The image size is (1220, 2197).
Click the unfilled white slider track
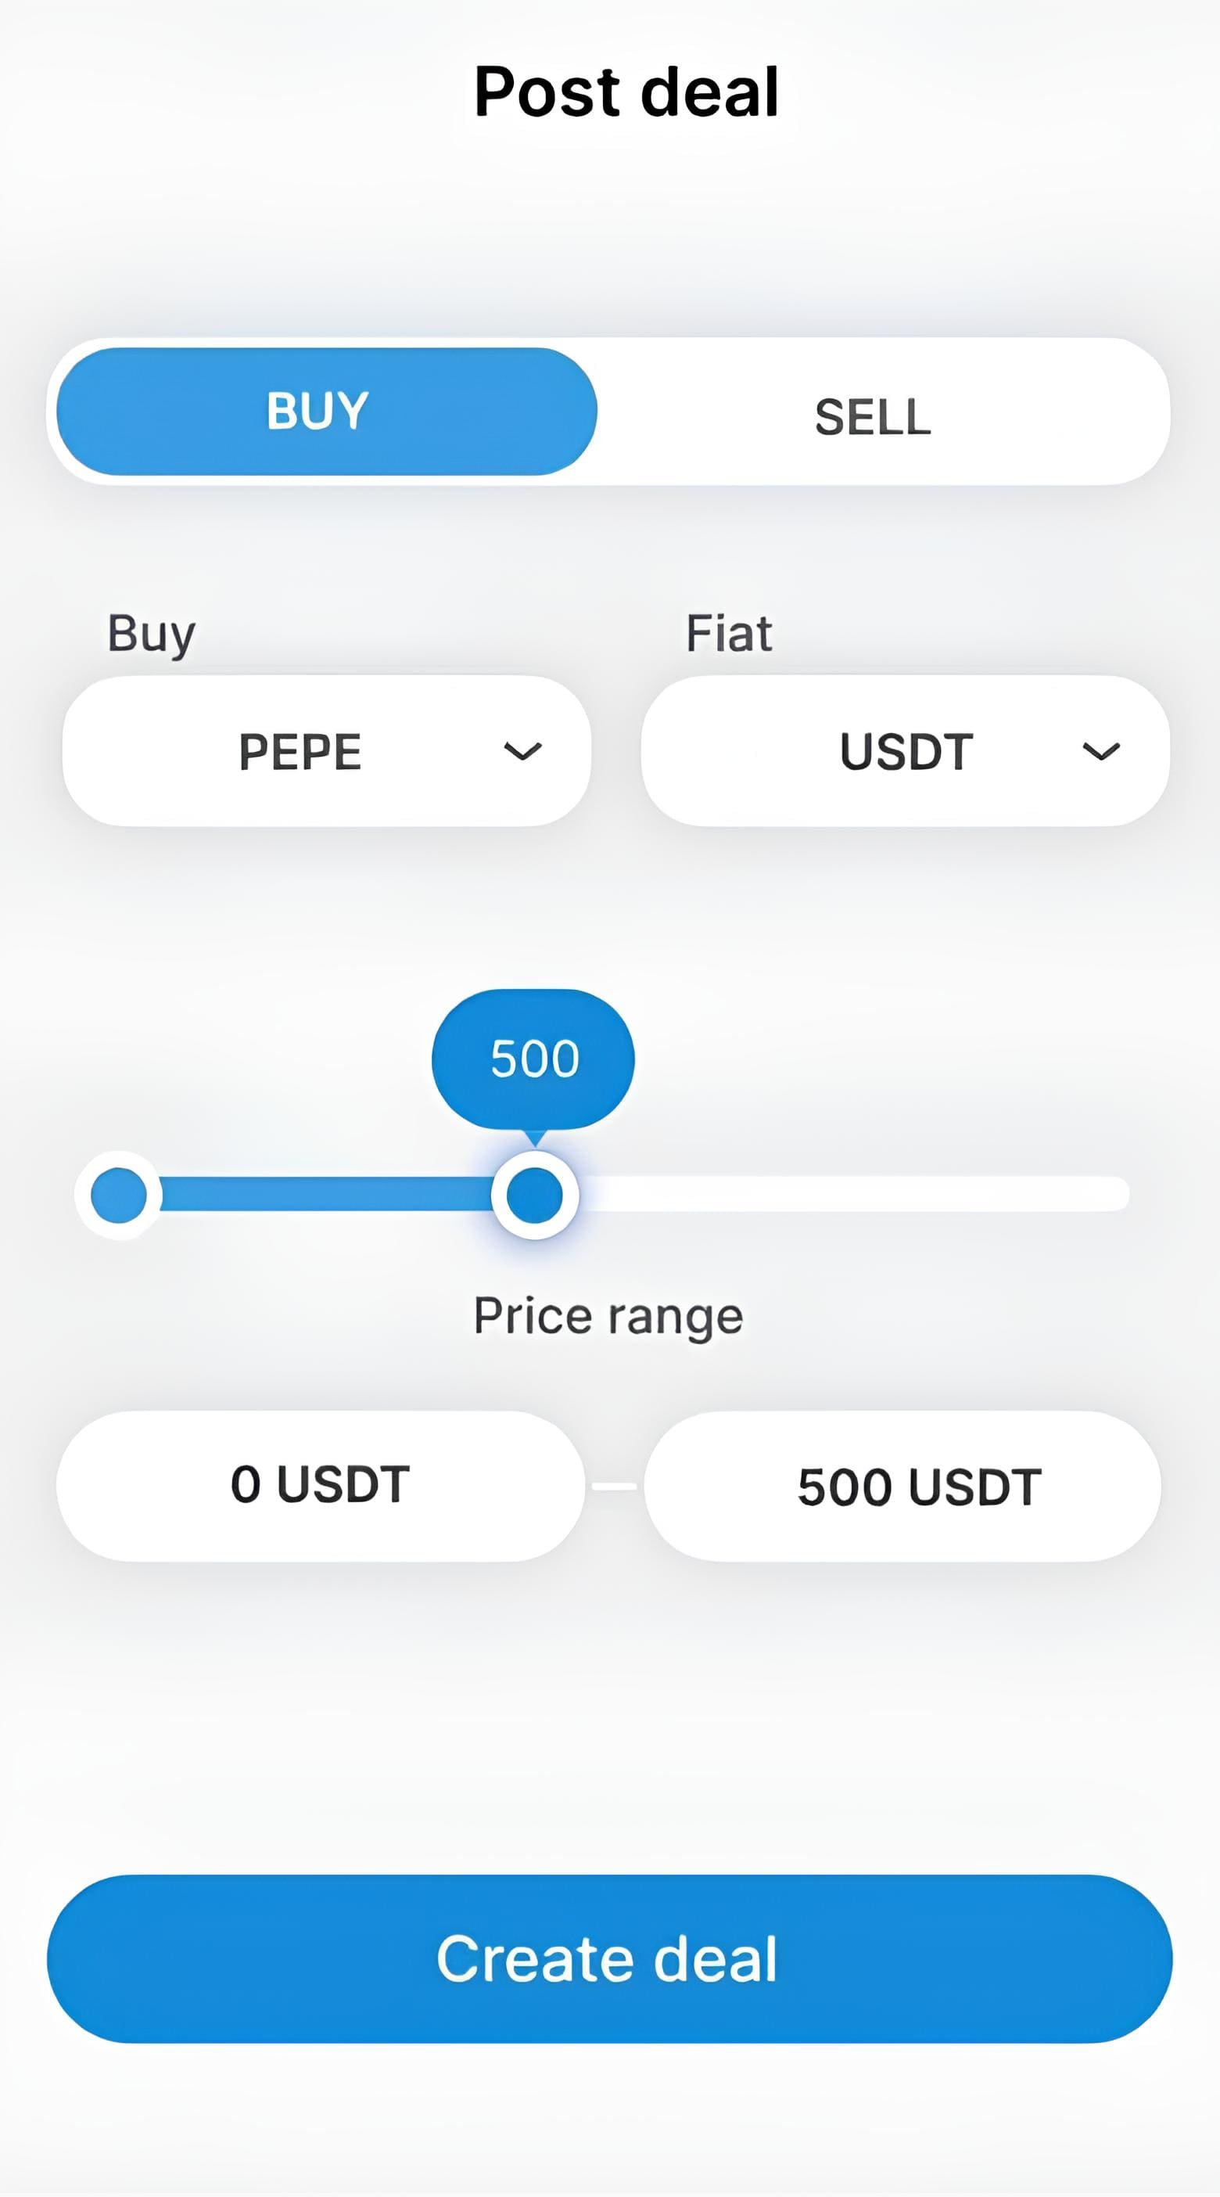pyautogui.click(x=852, y=1194)
